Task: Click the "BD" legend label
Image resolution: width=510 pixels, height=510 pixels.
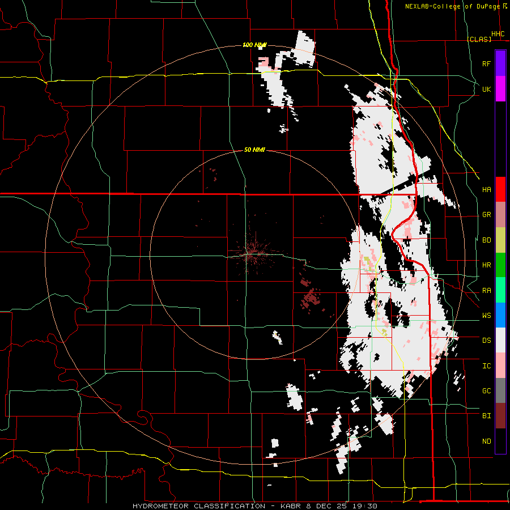Action: point(486,240)
